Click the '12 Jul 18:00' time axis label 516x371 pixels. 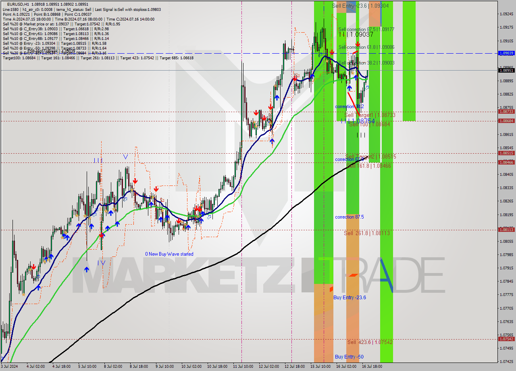294,367
